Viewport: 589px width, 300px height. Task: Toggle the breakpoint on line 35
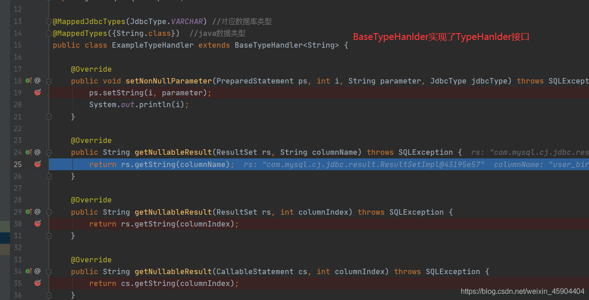coord(38,283)
